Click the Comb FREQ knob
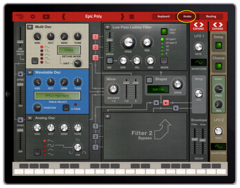 coord(218,89)
